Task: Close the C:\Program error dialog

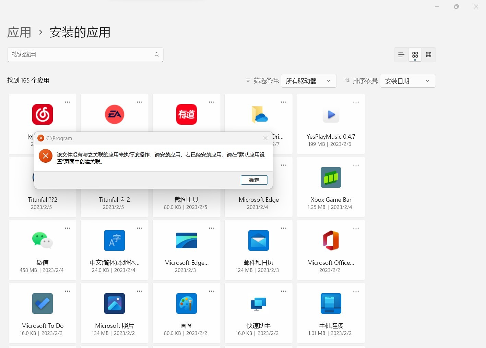Action: (x=265, y=138)
